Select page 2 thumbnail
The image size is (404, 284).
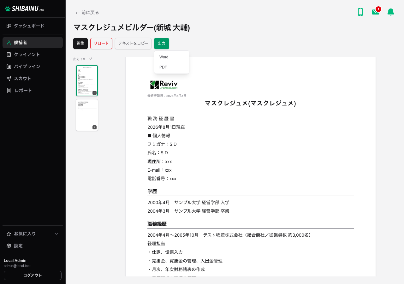pyautogui.click(x=87, y=115)
